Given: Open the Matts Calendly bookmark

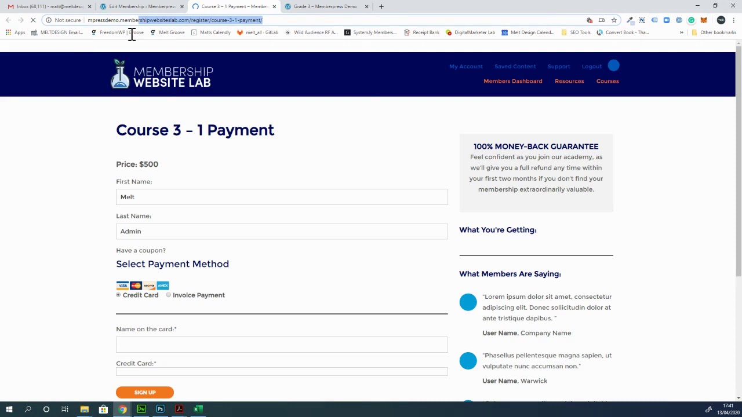Looking at the screenshot, I should tap(211, 32).
